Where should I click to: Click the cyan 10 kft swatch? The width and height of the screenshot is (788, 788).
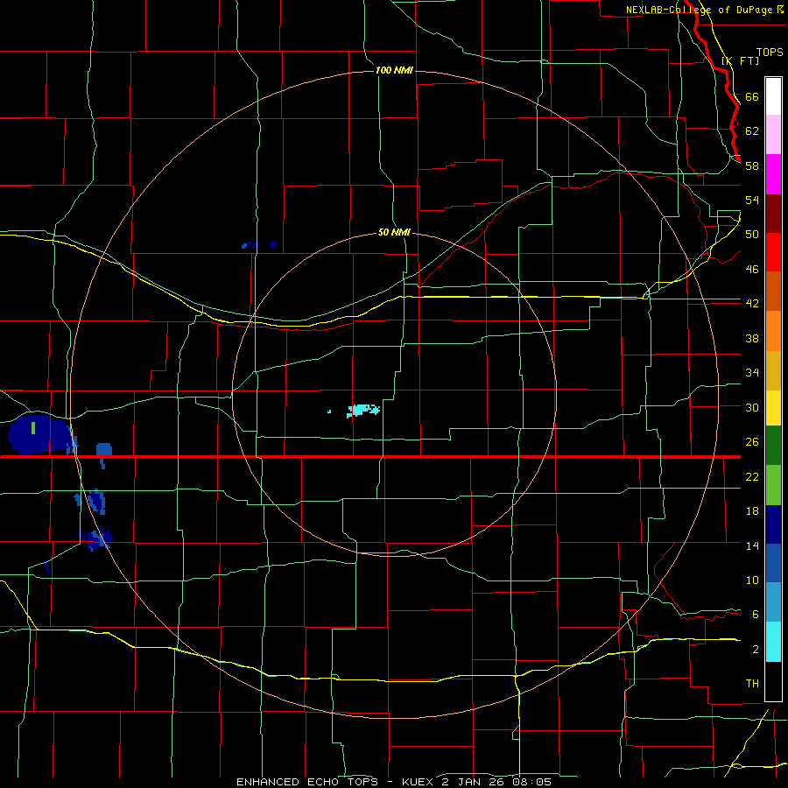(773, 642)
